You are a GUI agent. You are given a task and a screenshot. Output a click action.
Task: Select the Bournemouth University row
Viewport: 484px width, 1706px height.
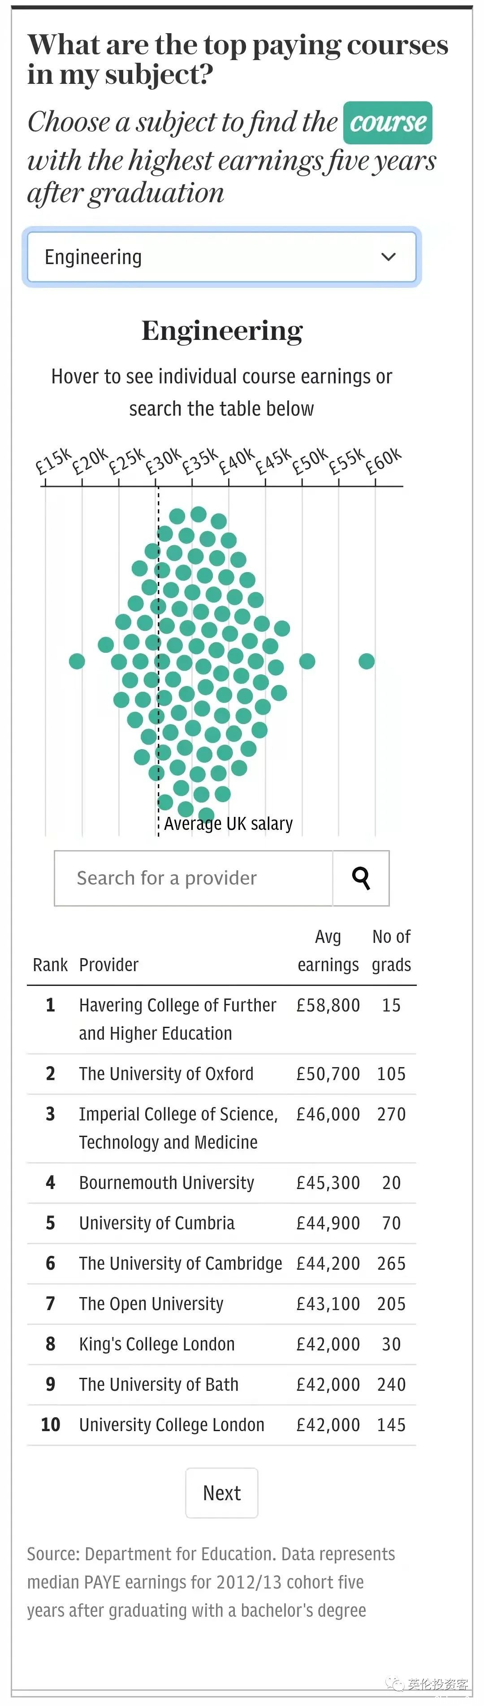point(166,1182)
